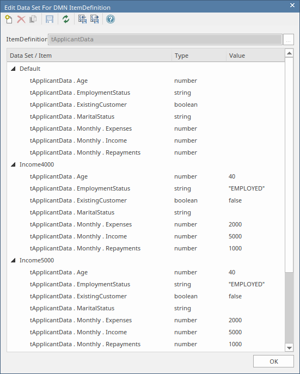
Task: Open the Help question mark icon
Action: pos(111,19)
